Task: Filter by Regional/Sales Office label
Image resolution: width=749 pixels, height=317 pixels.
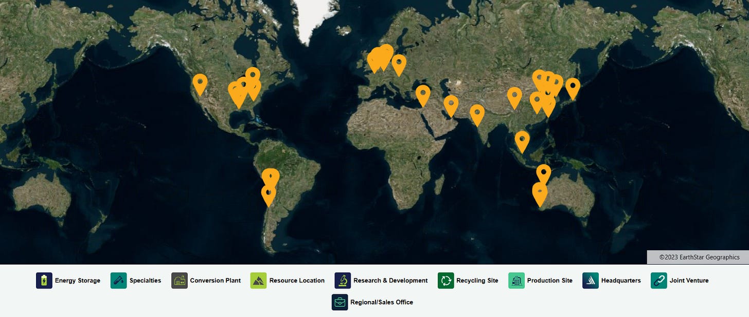Action: click(x=382, y=302)
